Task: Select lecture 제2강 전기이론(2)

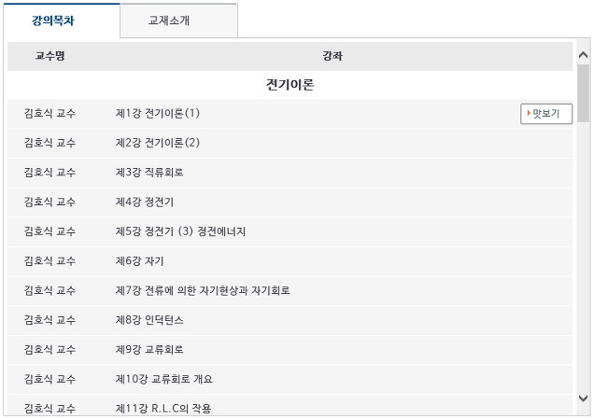Action: tap(157, 143)
